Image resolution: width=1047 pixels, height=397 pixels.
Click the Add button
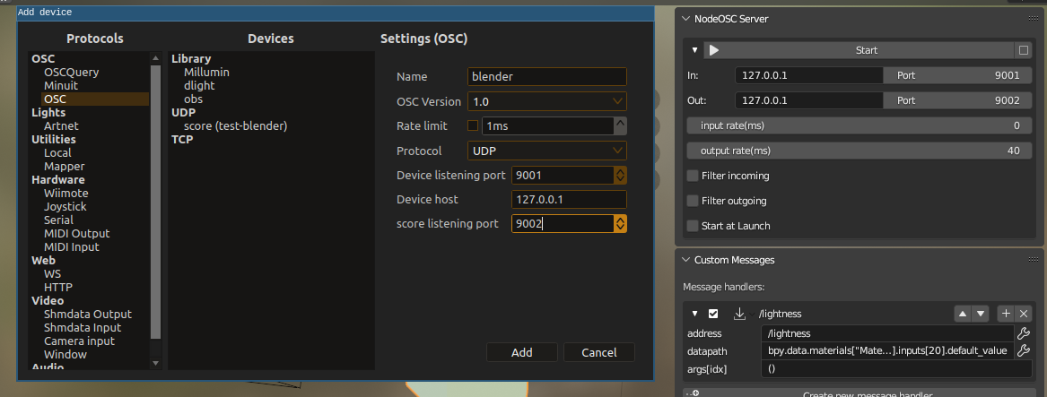[x=521, y=352]
